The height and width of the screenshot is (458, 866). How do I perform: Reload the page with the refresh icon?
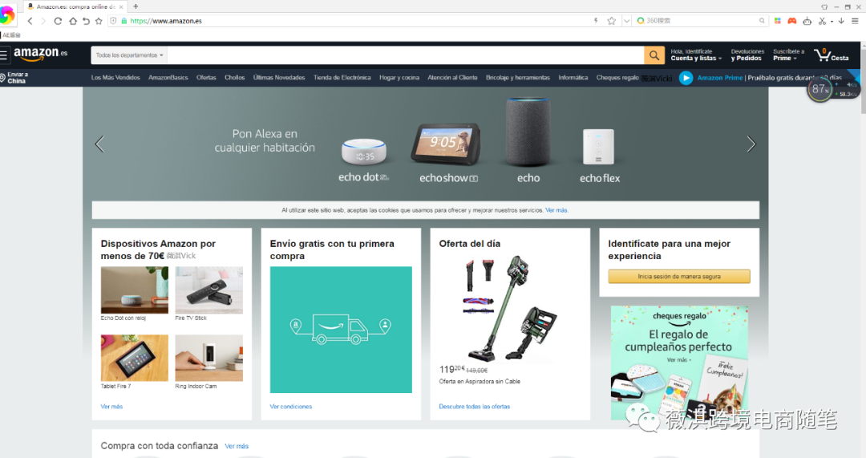[x=58, y=21]
